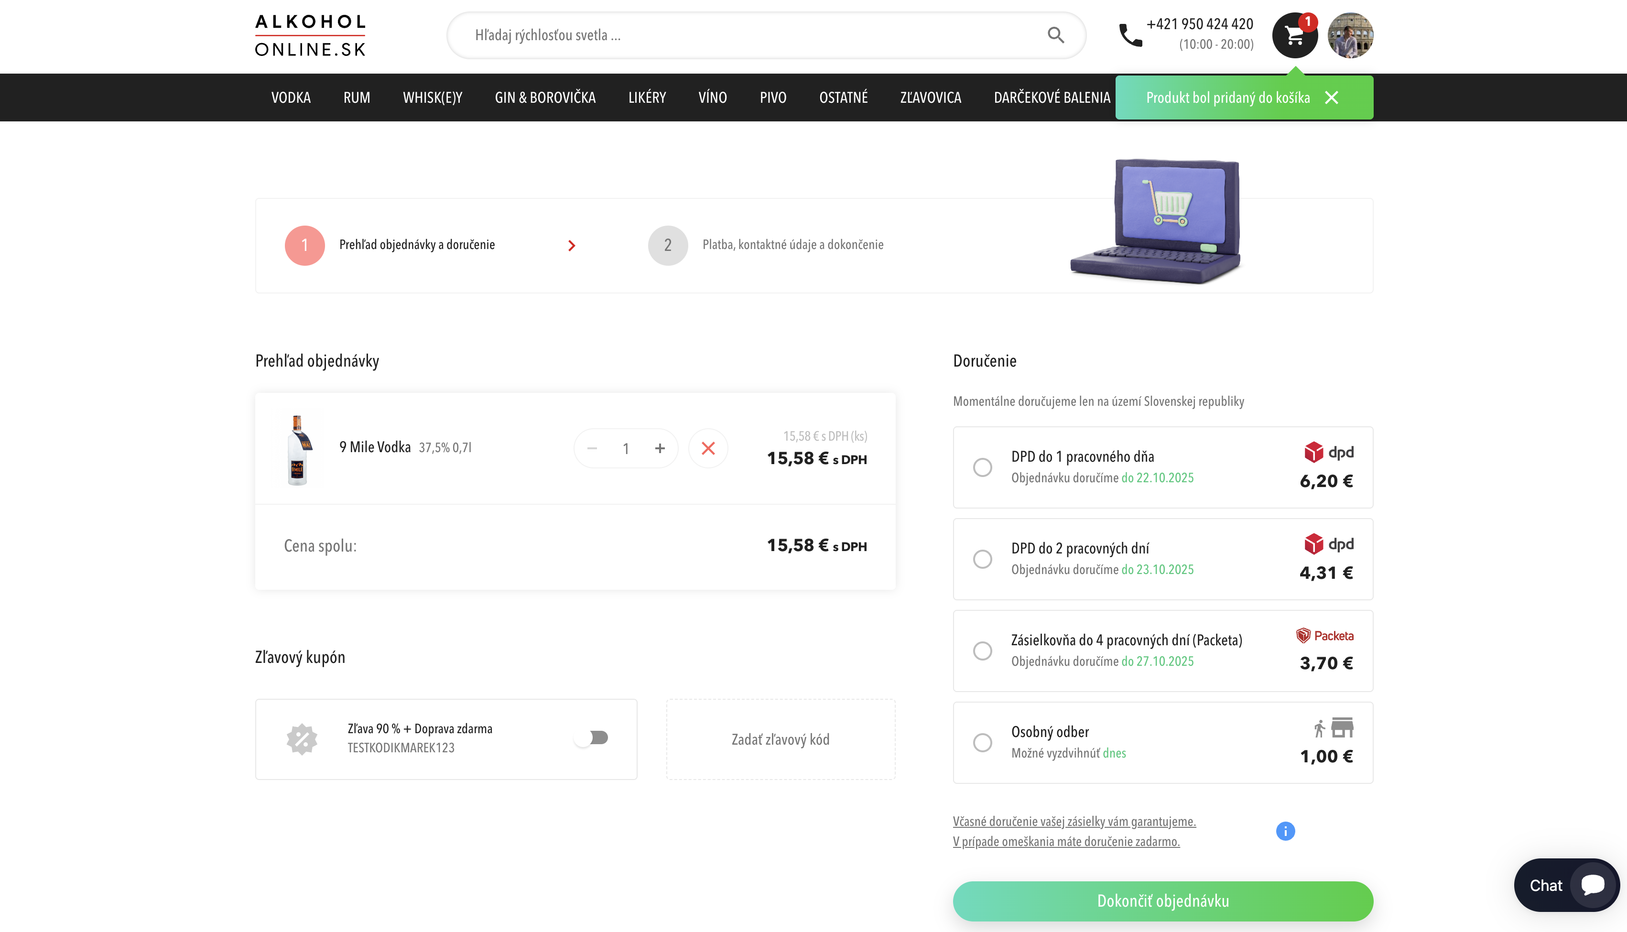Viewport: 1627px width, 932px height.
Task: Click red chevron after step one
Action: click(572, 246)
